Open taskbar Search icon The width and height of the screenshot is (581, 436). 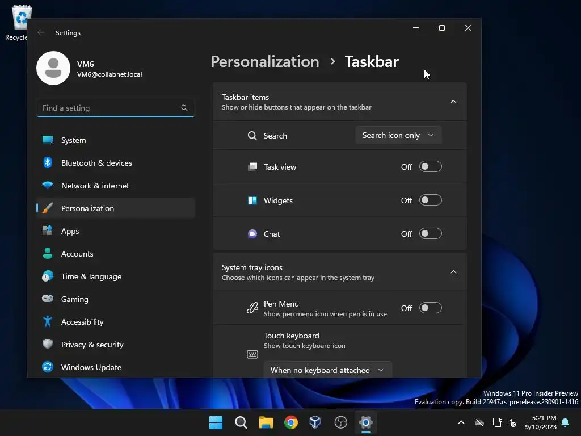point(241,422)
